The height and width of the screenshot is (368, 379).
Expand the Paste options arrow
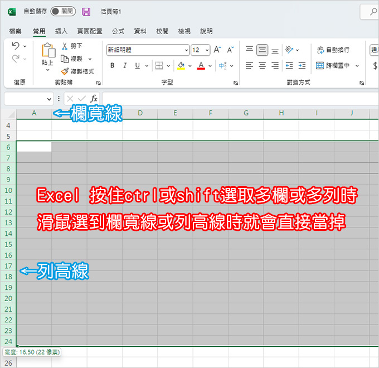(x=47, y=70)
